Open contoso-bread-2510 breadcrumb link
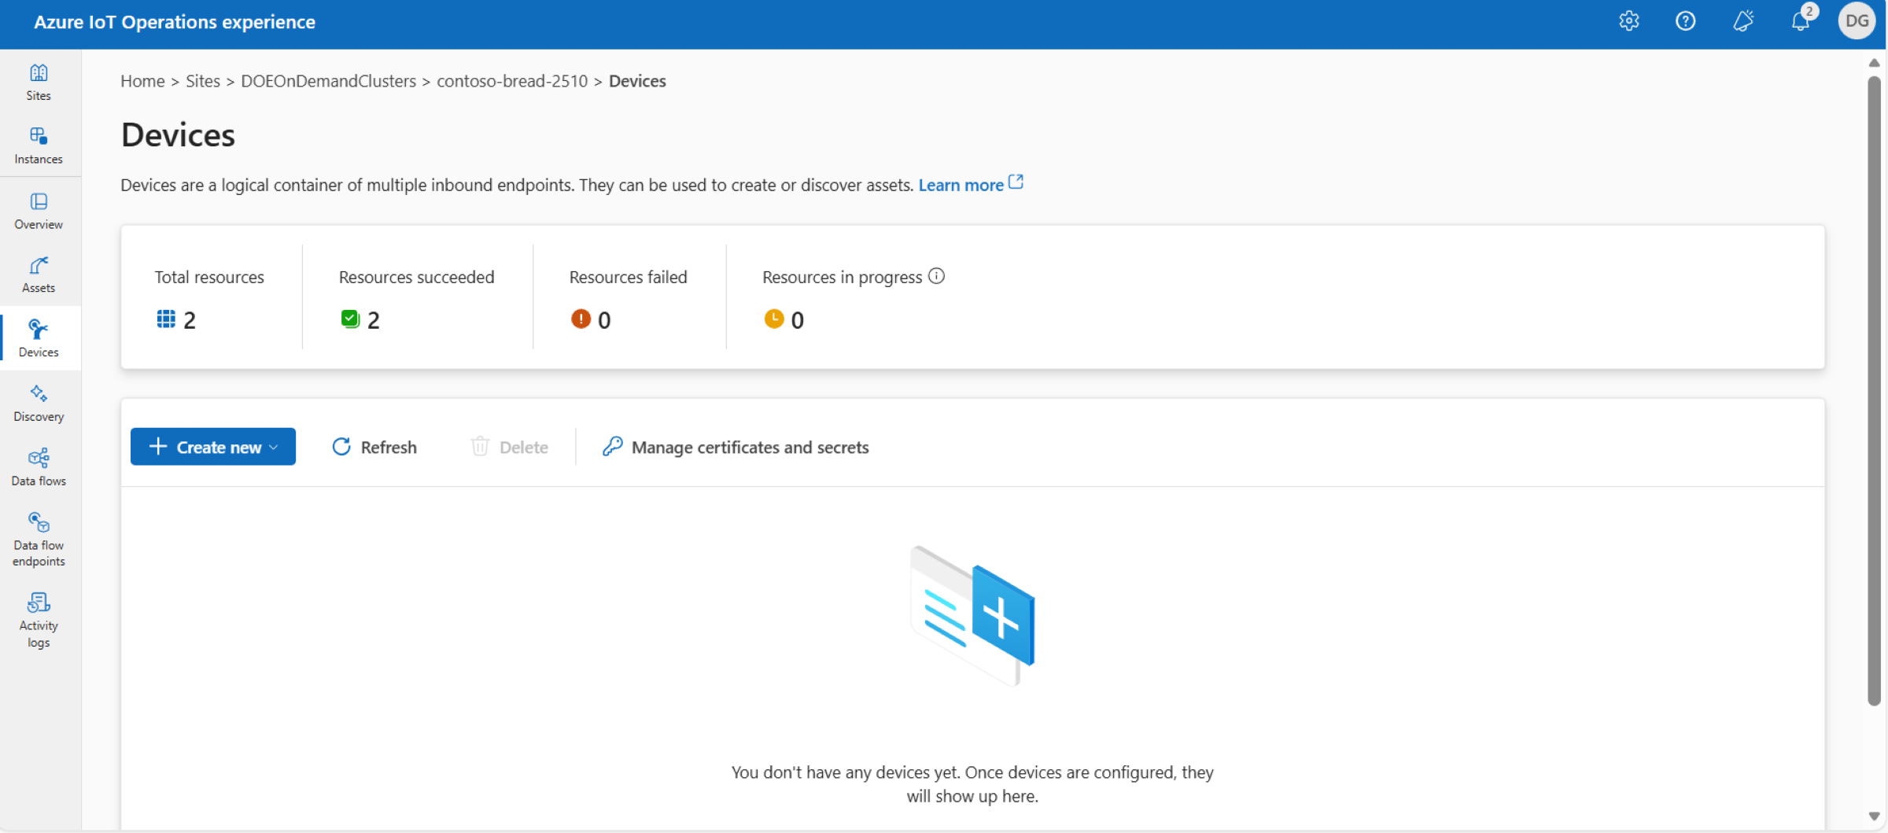Screen dimensions: 1888x833 point(512,81)
